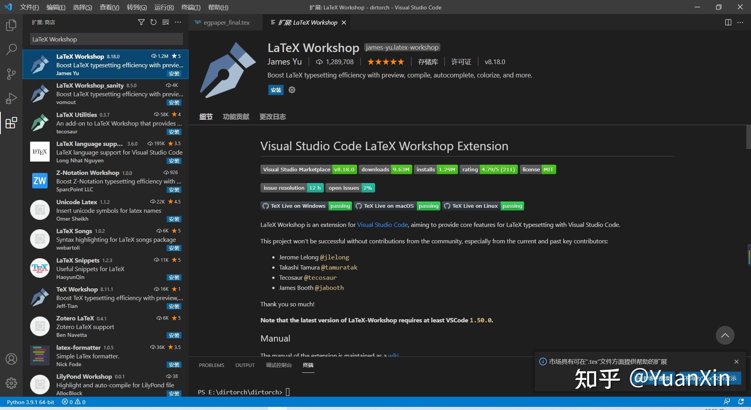This screenshot has height=410, width=751.
Task: Open the 更改日志 tab on the extension page
Action: point(273,117)
